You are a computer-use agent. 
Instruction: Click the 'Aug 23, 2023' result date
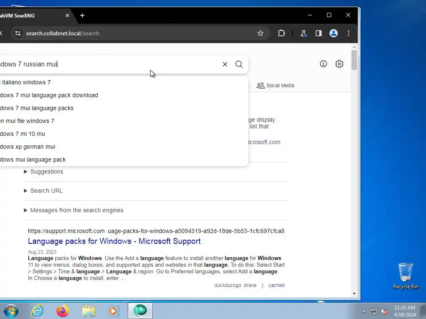(x=42, y=252)
